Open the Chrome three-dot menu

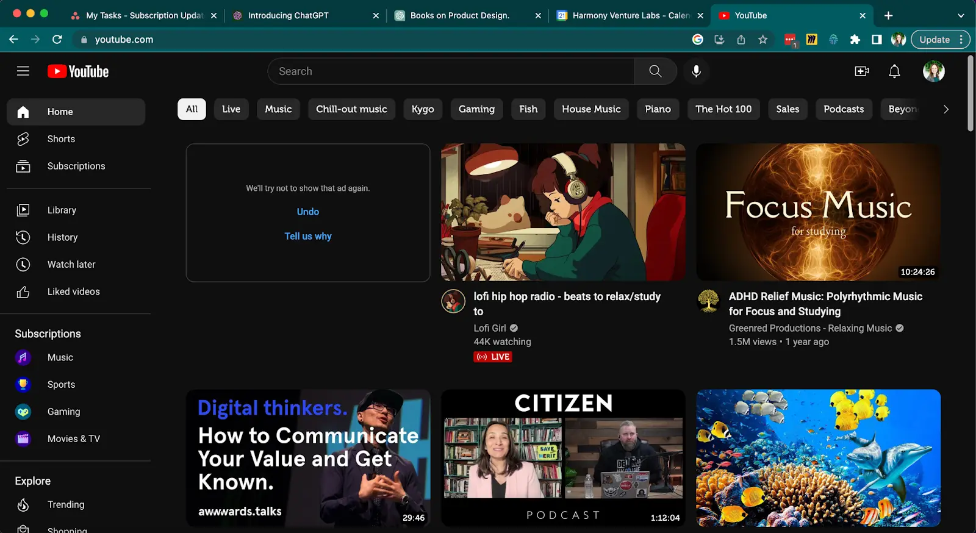coord(961,40)
